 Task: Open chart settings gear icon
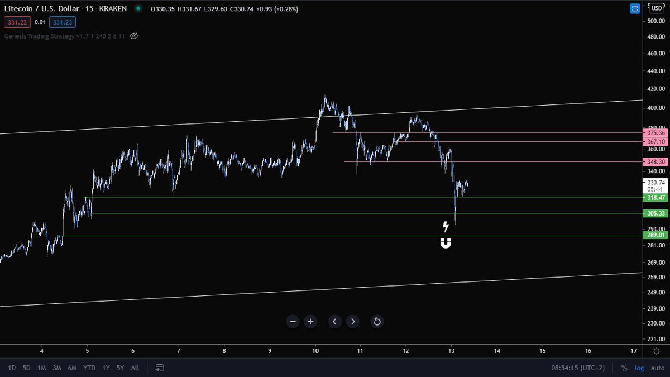click(656, 351)
